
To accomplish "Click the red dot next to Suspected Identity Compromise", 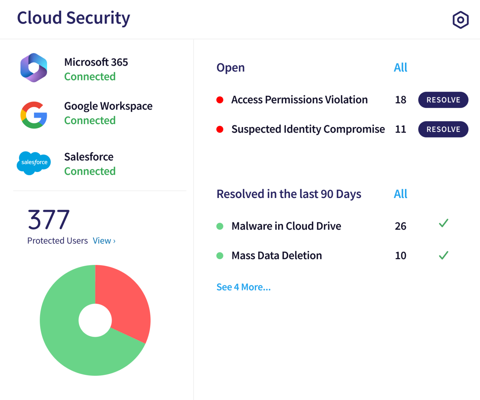I will point(220,129).
